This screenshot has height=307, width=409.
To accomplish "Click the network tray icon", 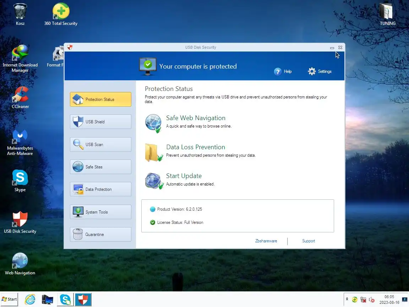I will [363, 300].
